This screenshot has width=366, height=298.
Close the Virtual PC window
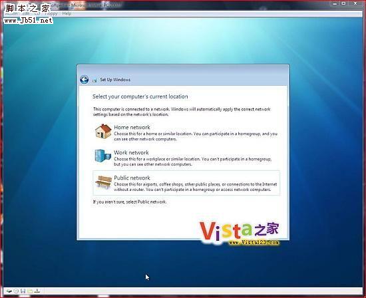pyautogui.click(x=355, y=3)
